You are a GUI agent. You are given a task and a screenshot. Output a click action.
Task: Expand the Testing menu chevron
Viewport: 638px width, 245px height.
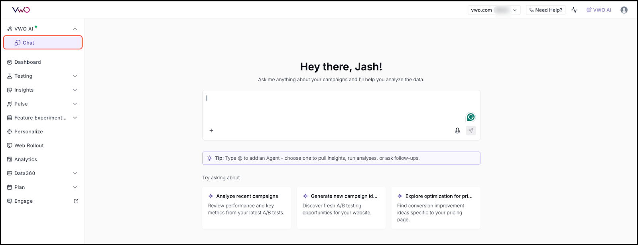coord(75,76)
